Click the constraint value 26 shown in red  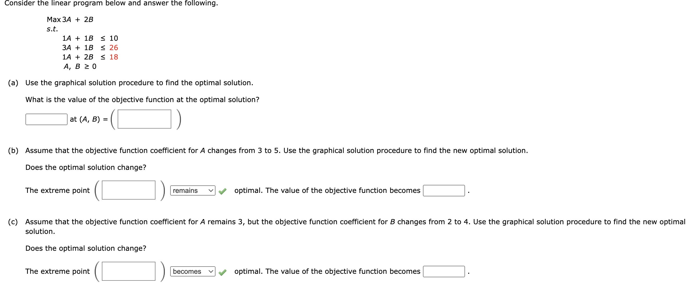click(x=114, y=48)
